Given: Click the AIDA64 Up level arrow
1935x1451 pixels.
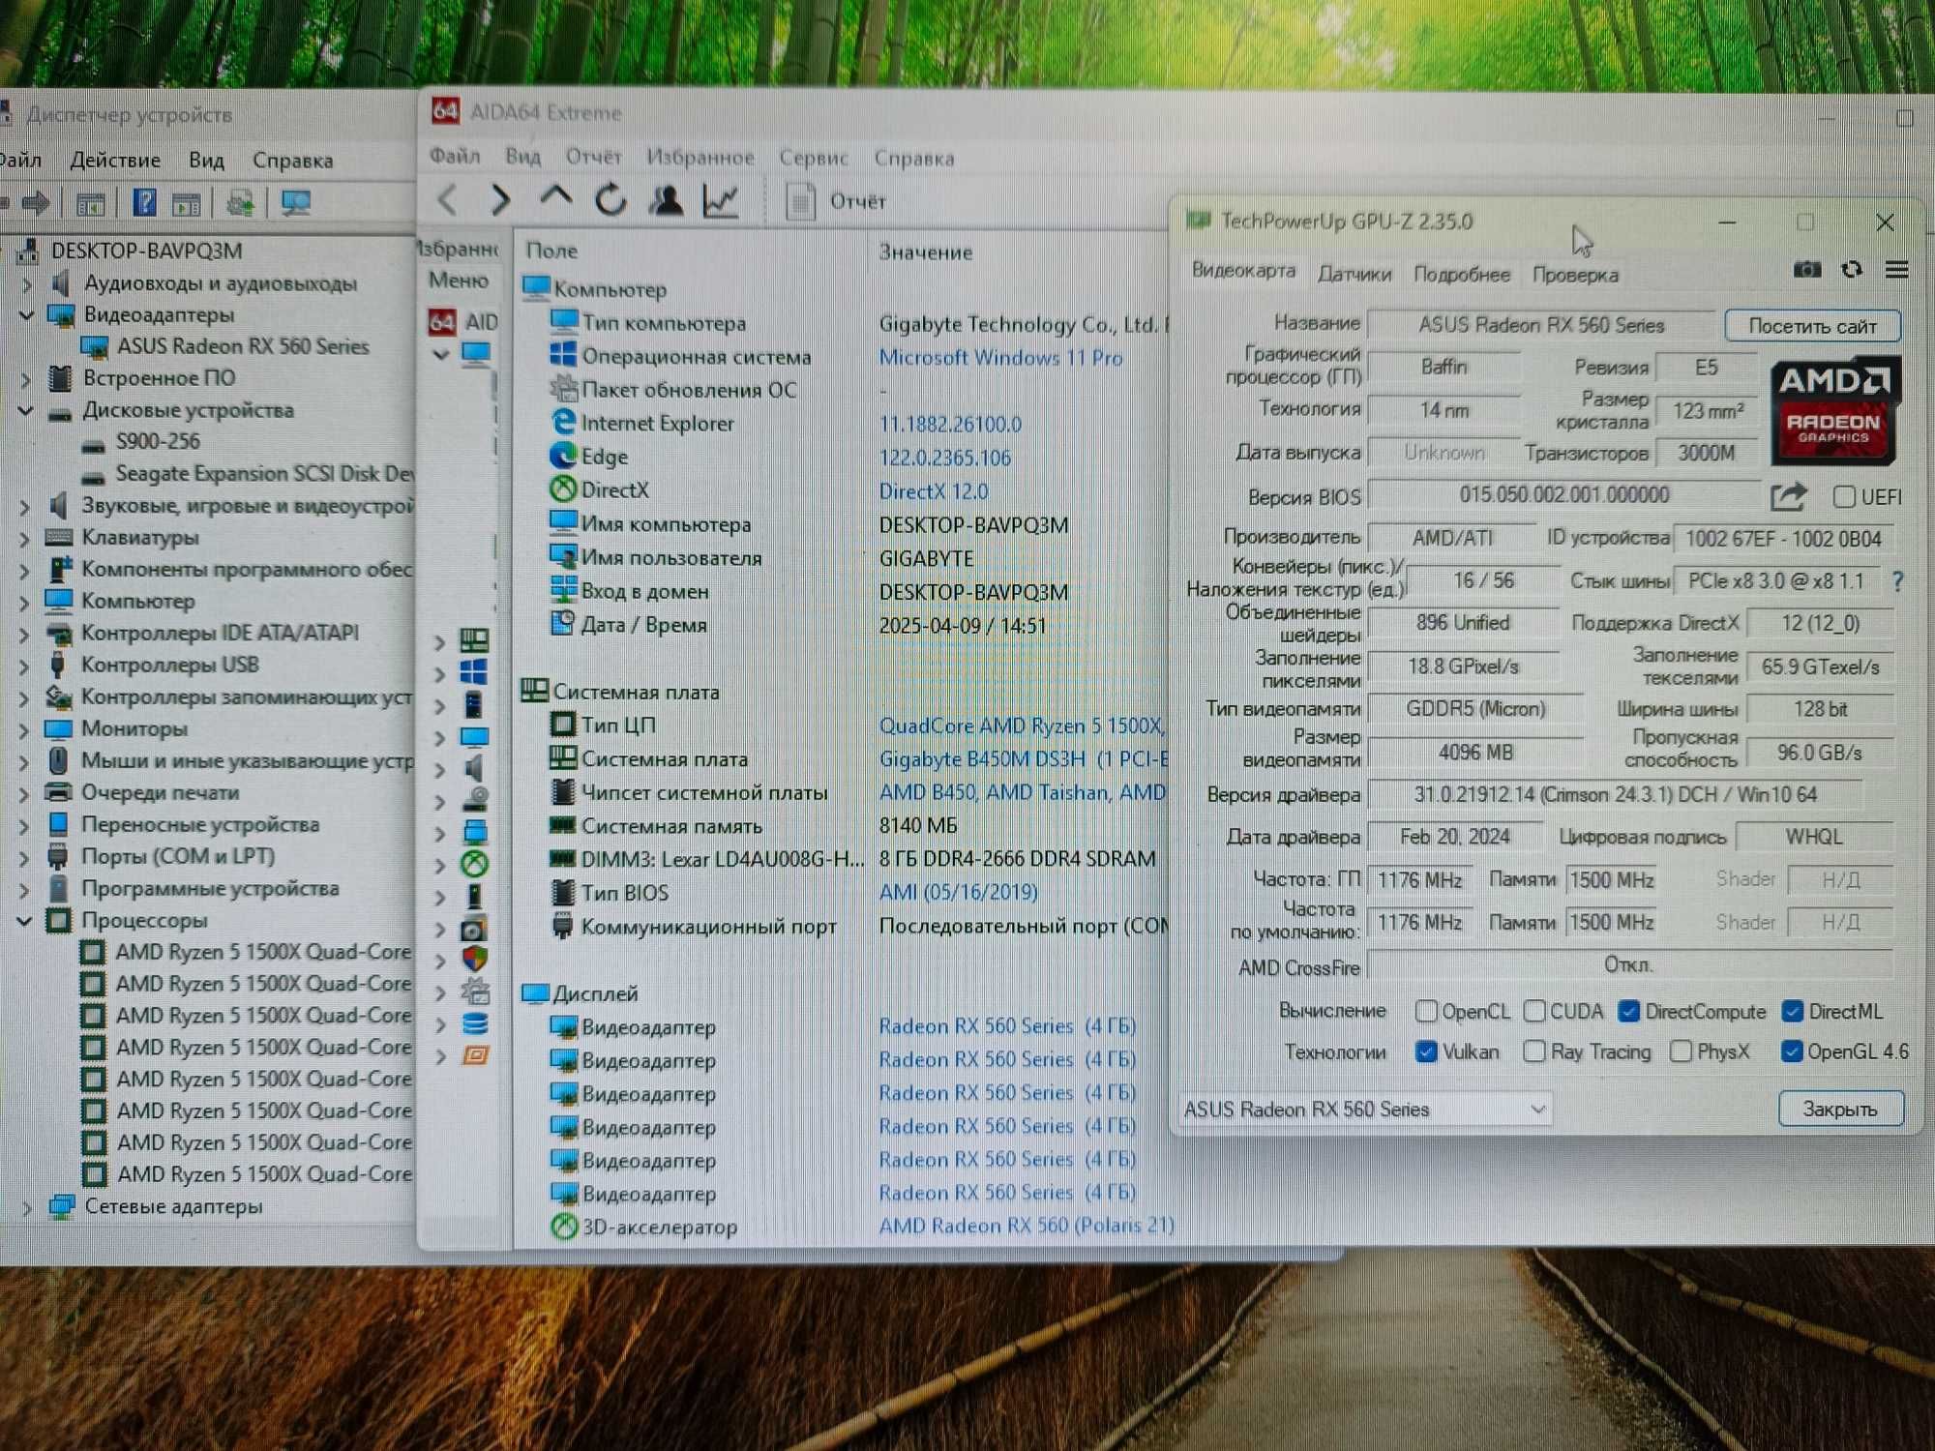Looking at the screenshot, I should 555,197.
